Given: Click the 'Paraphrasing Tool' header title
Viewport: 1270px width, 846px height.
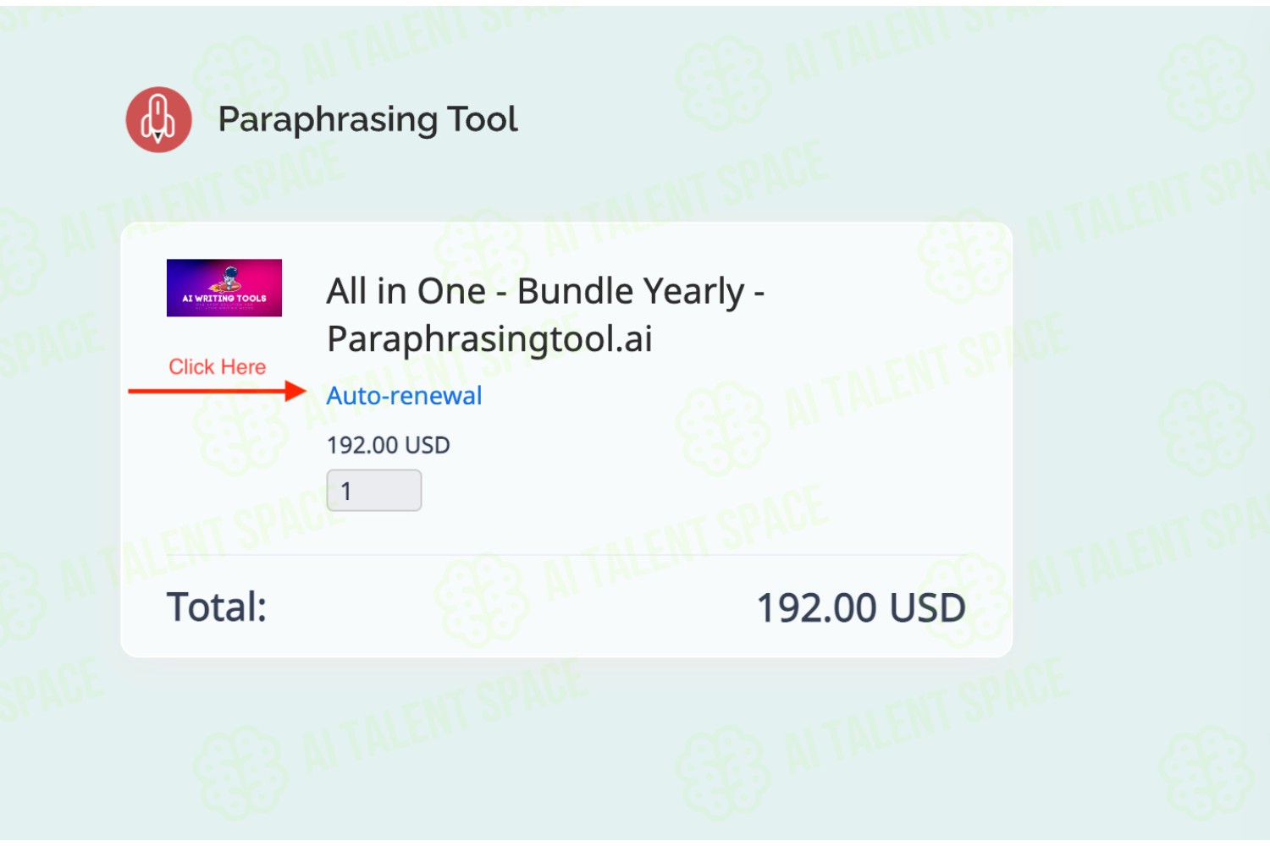Looking at the screenshot, I should tap(367, 119).
